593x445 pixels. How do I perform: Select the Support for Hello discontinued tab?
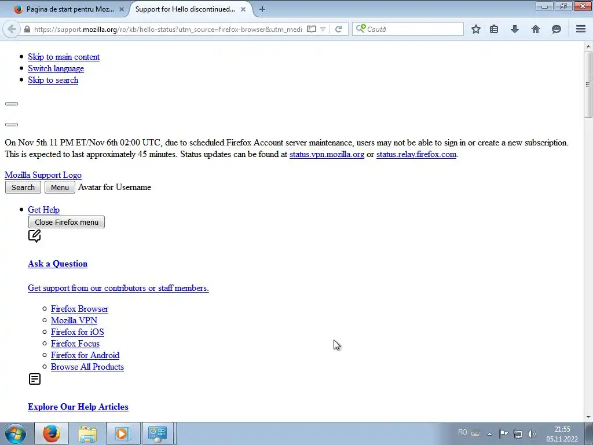point(185,9)
